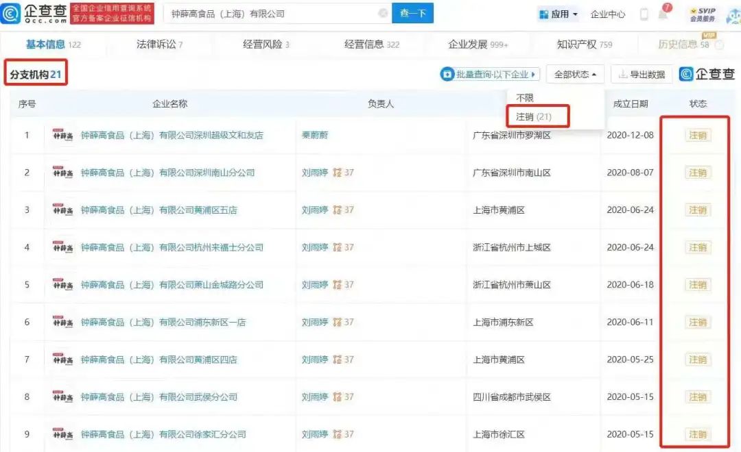Clear the search box with the X icon
Image resolution: width=741 pixels, height=452 pixels.
pyautogui.click(x=383, y=14)
